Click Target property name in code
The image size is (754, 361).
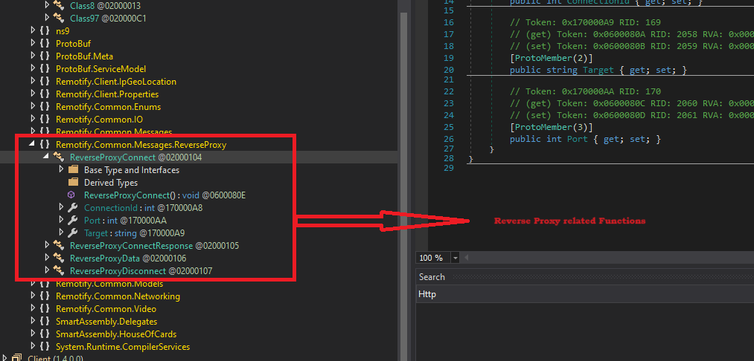pos(598,70)
